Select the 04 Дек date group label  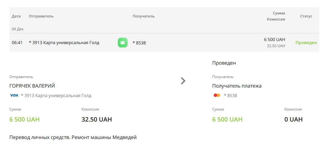click(x=18, y=29)
